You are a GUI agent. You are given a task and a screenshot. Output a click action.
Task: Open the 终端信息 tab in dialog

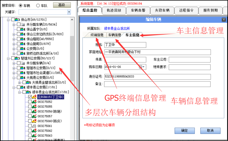pyautogui.click(x=97, y=35)
